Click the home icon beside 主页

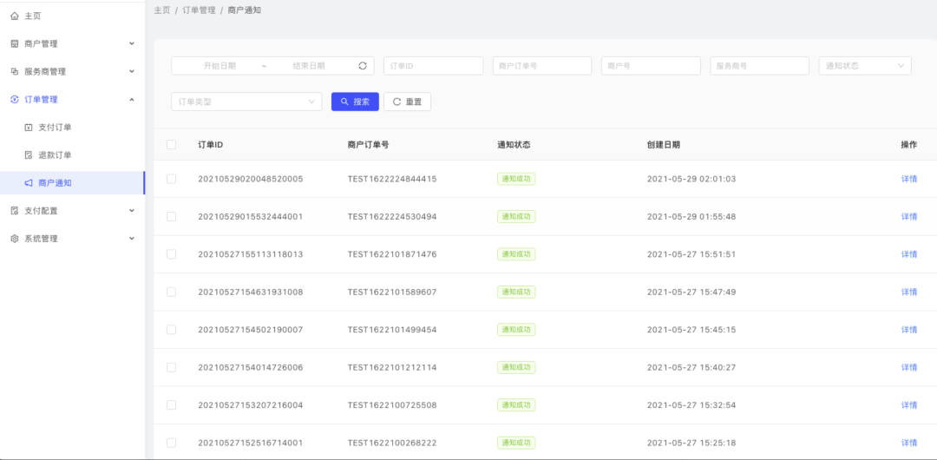tap(14, 16)
